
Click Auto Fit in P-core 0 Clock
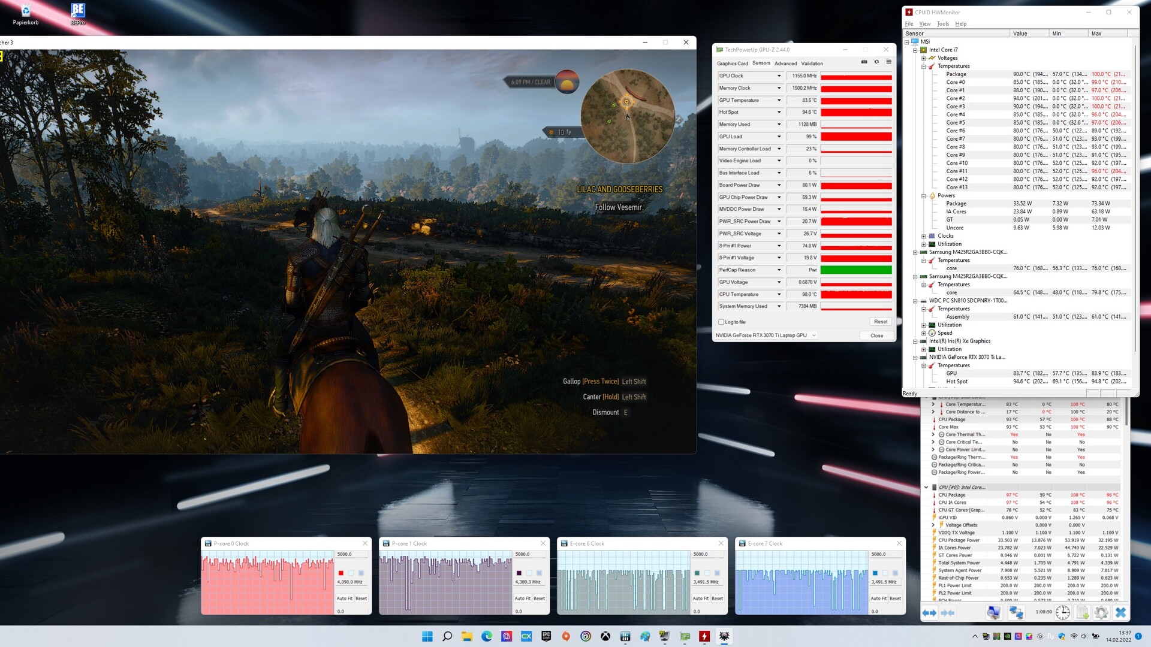[x=344, y=598]
